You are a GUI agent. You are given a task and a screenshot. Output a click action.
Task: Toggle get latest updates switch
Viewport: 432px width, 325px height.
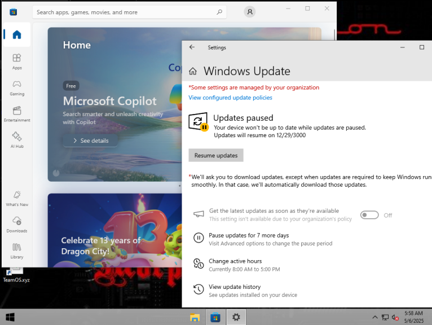click(369, 215)
